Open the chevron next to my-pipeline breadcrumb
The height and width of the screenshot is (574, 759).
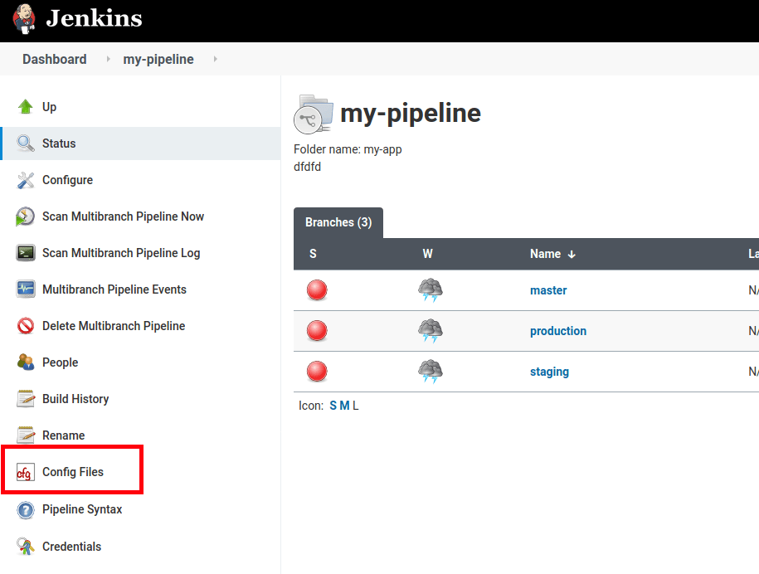[x=214, y=59]
